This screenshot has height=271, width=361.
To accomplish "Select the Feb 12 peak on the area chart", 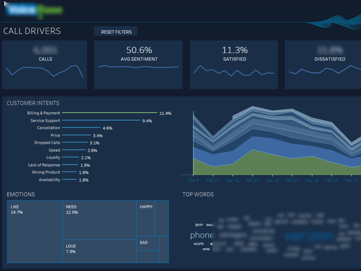I will [253, 137].
